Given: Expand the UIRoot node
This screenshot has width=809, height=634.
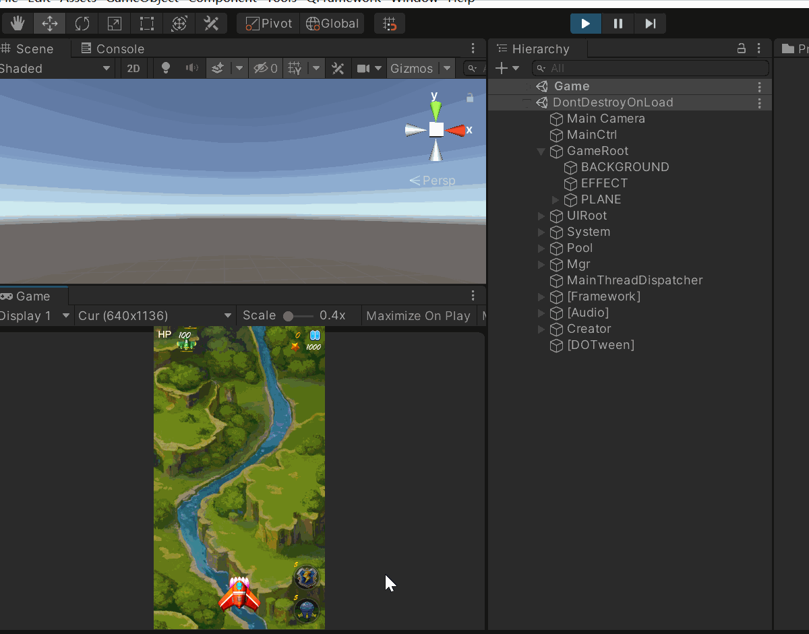Looking at the screenshot, I should [541, 216].
